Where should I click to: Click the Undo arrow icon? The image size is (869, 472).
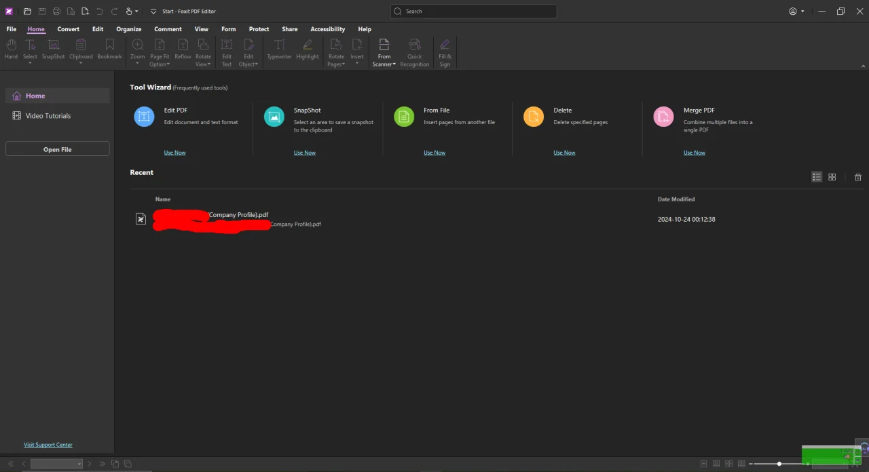[x=100, y=12]
